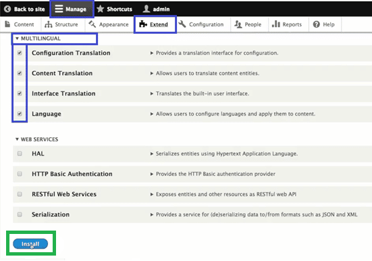The image size is (372, 261).
Task: Click the Appearance paintbrush icon
Action: click(x=92, y=24)
